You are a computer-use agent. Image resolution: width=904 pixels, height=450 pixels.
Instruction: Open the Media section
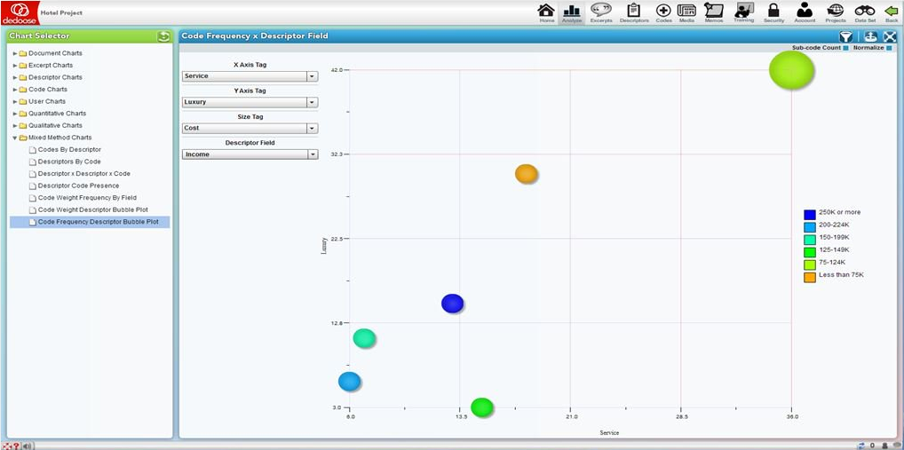coord(686,12)
